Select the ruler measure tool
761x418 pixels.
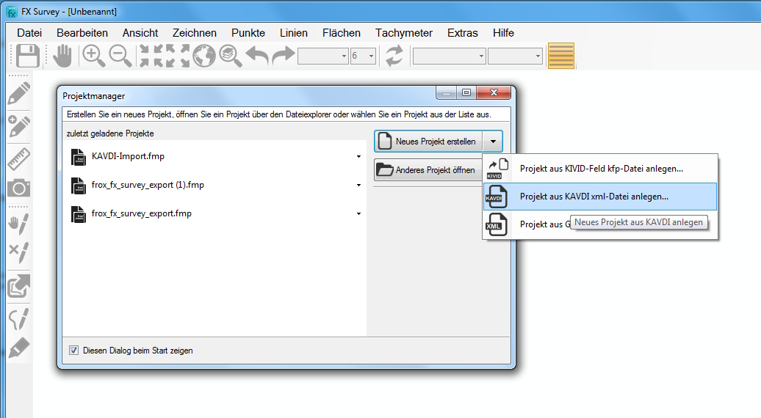tap(19, 158)
